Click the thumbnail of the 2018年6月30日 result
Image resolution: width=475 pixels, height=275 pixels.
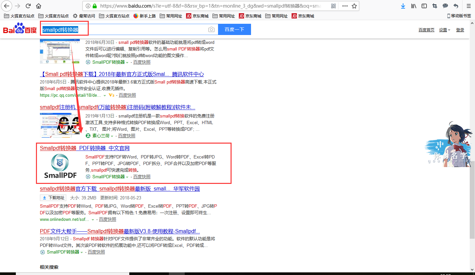[60, 52]
